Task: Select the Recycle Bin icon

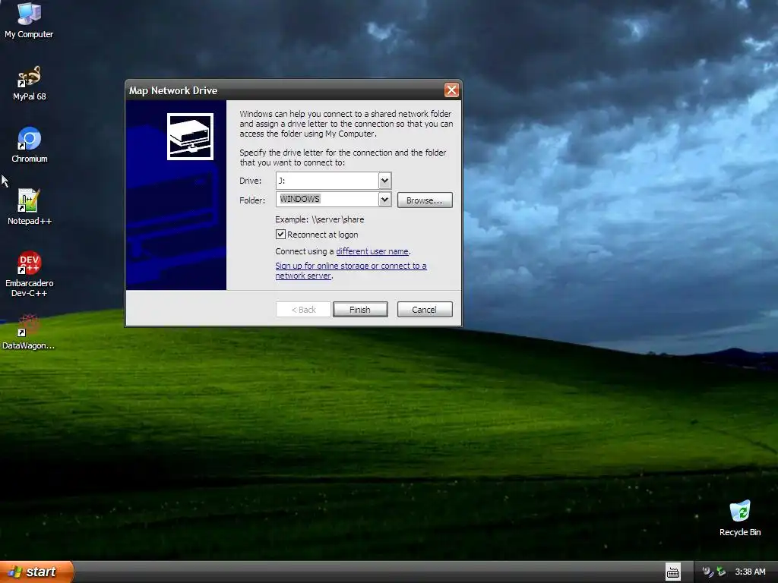Action: pyautogui.click(x=739, y=518)
